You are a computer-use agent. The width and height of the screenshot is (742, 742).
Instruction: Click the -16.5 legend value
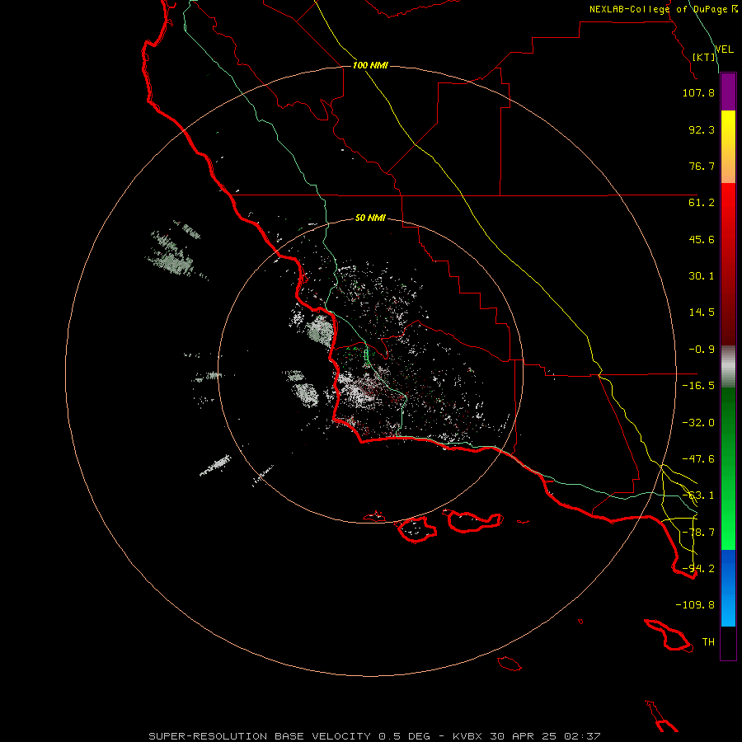tap(698, 386)
